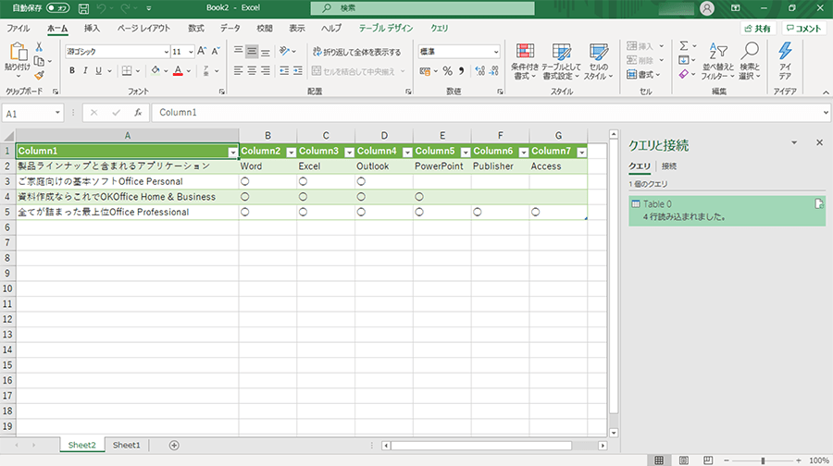Image resolution: width=833 pixels, height=466 pixels.
Task: Switch to Connections tab in pane
Action: [x=669, y=166]
